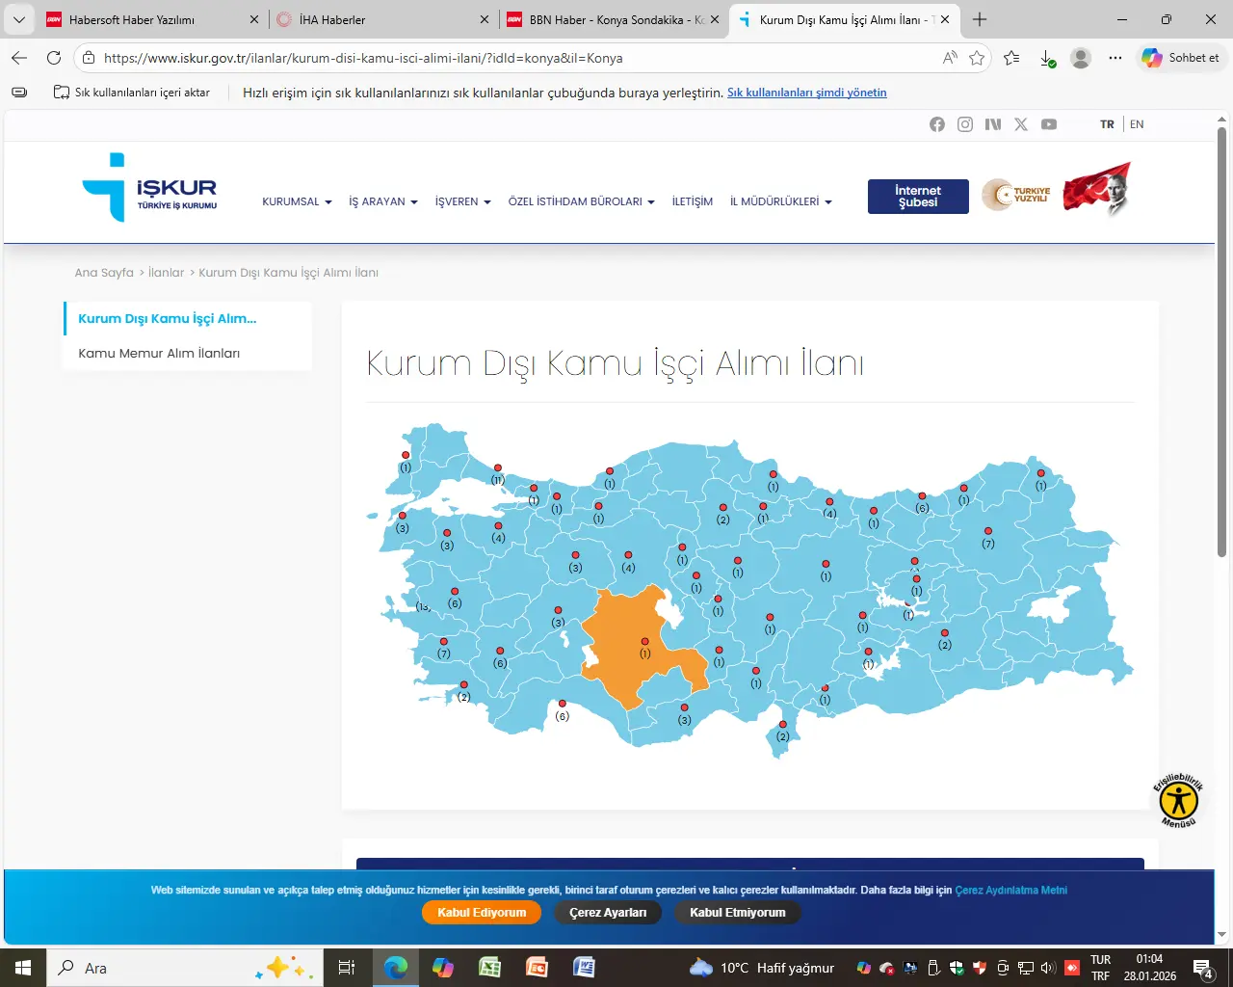
Task: Expand the KURUMSAL dropdown menu
Action: click(x=297, y=201)
